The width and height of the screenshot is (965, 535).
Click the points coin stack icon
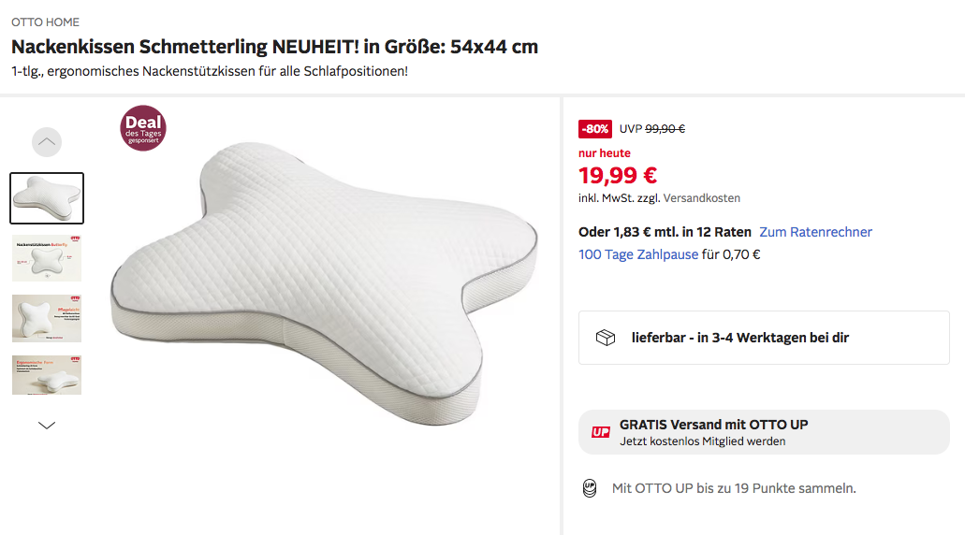coord(589,488)
